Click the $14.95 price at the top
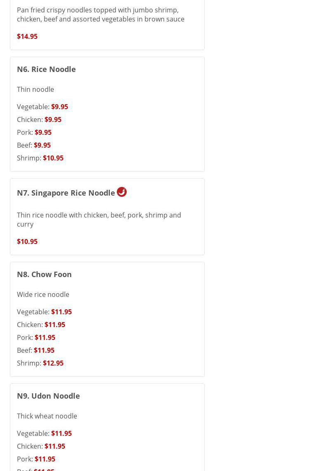 coord(27,36)
